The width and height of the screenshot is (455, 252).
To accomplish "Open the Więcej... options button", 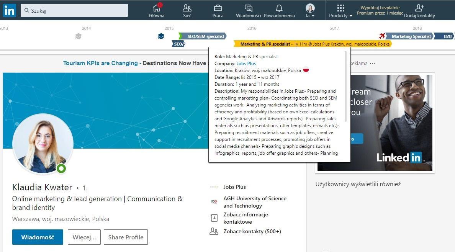I will coord(84,237).
